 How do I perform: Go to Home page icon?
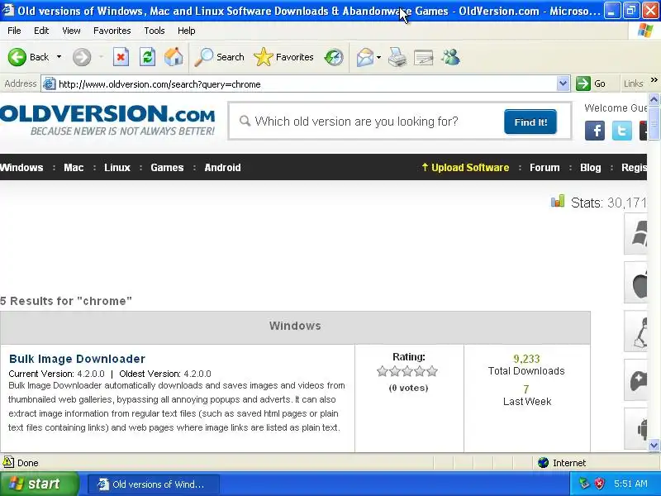(x=174, y=57)
